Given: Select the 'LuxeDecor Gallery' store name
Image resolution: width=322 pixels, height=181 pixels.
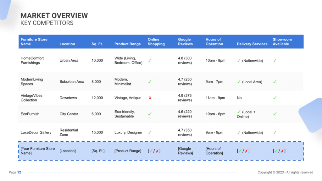Looking at the screenshot, I should [36, 132].
